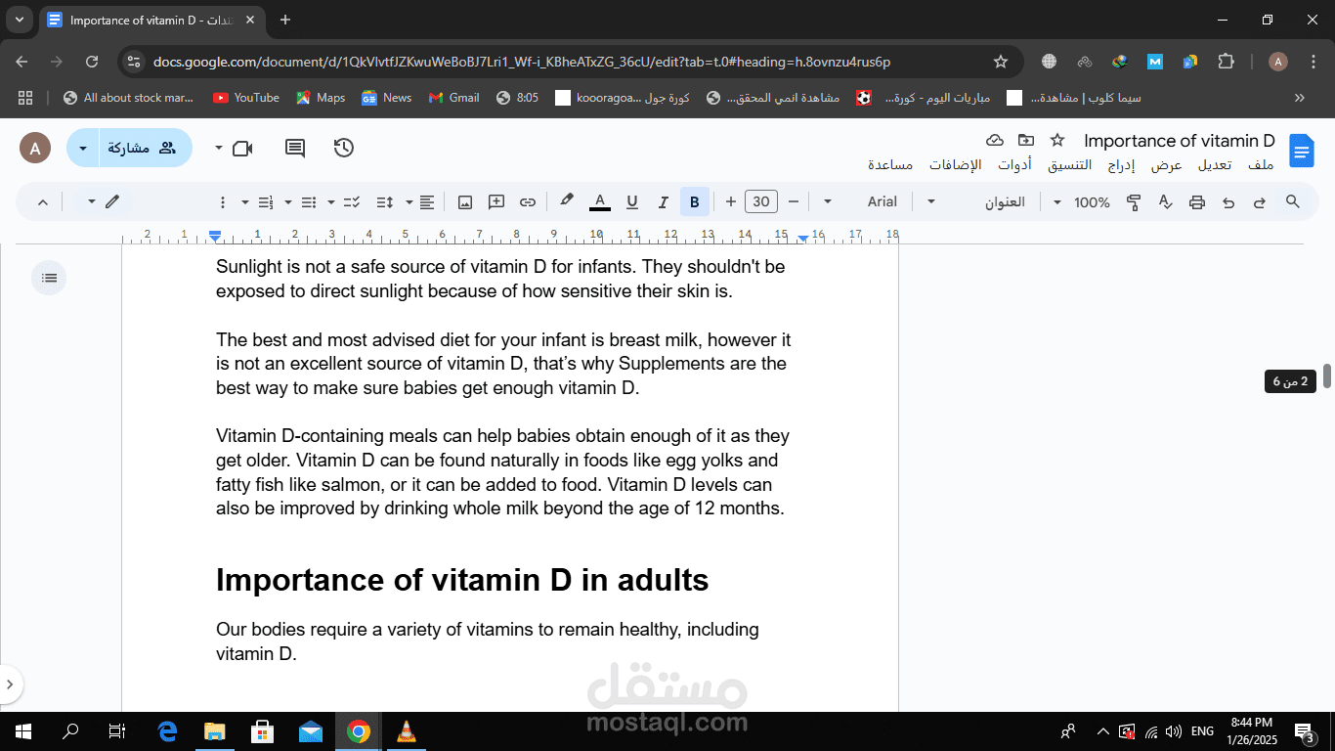Open the 100% zoom dropdown

click(x=1081, y=202)
